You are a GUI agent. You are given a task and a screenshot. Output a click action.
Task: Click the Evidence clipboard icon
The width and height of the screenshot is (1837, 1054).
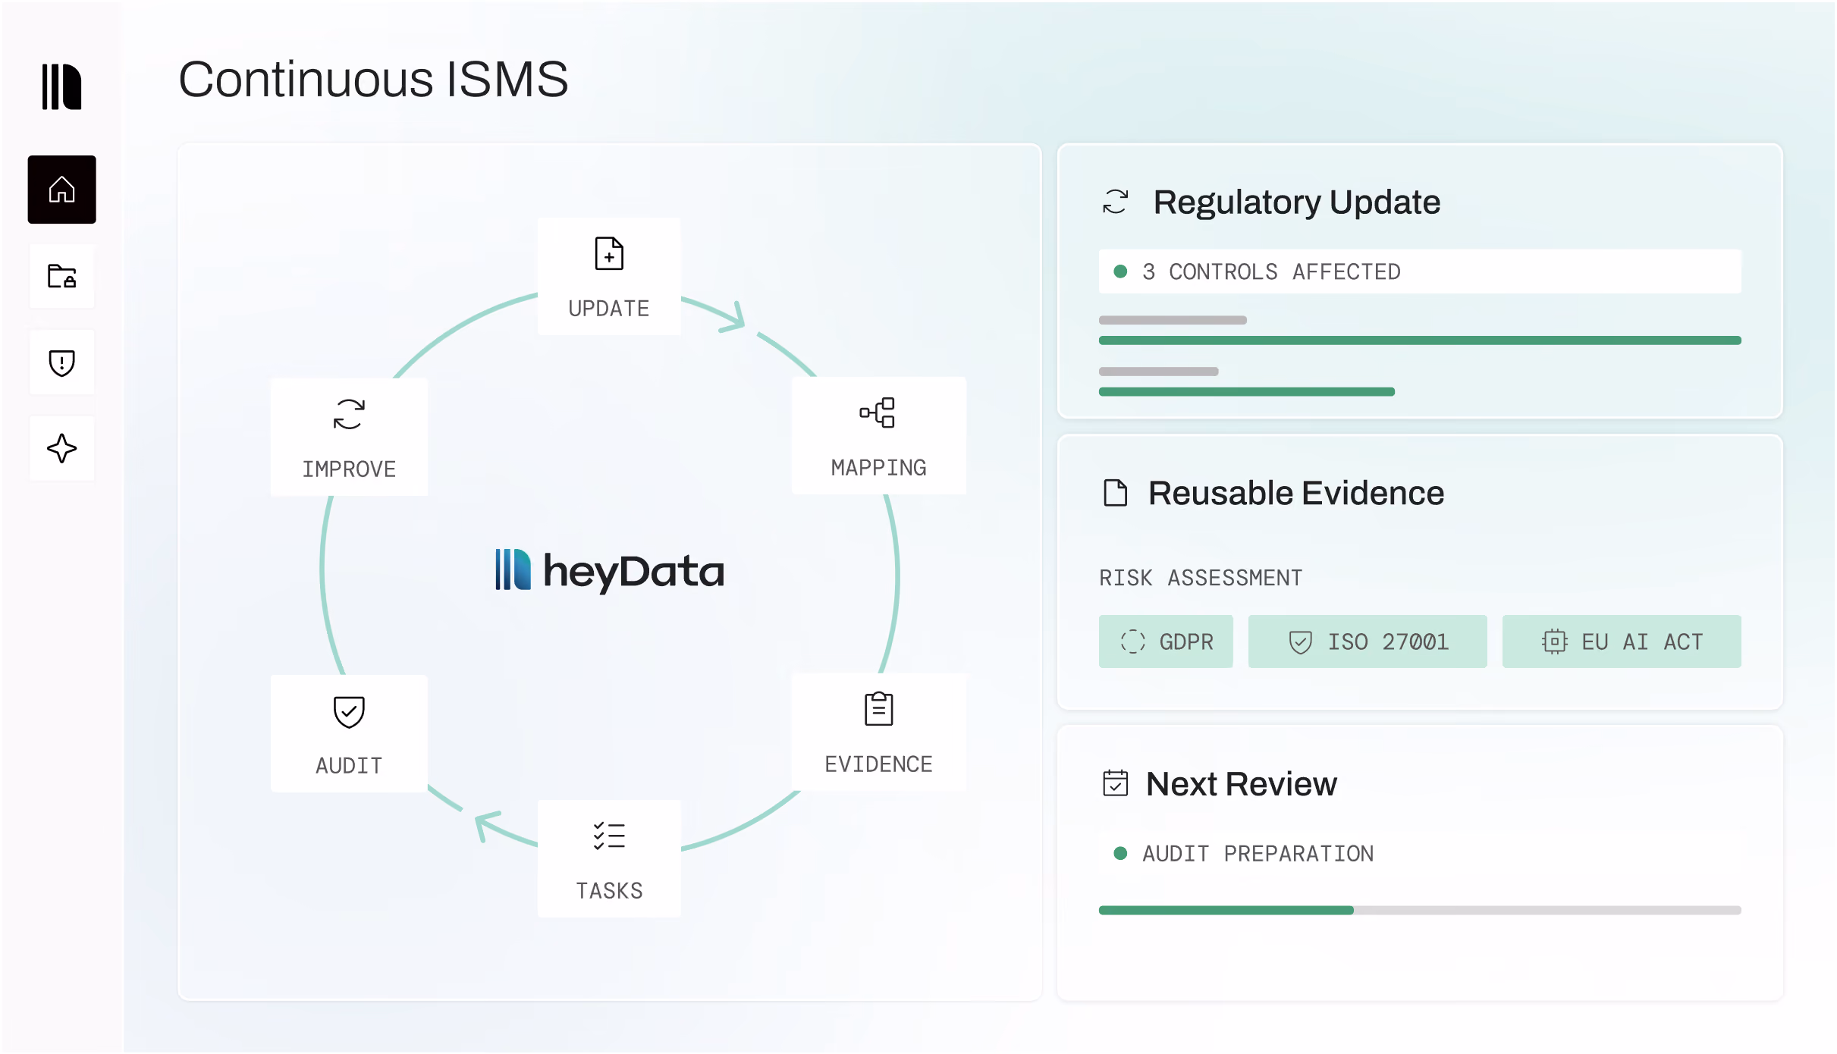point(878,708)
